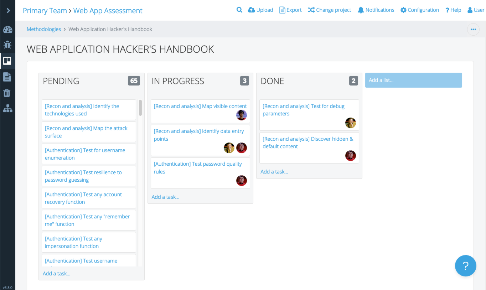Open the Test any impersonation function task
The image size is (486, 290).
[89, 242]
